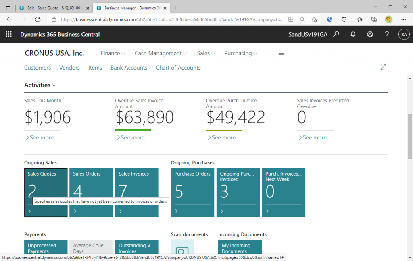Expand the Cash Management menu
413x261 pixels.
tap(161, 53)
